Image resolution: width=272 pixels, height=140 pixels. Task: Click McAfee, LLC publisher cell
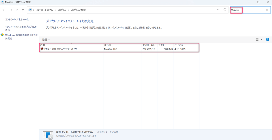(x=110, y=49)
